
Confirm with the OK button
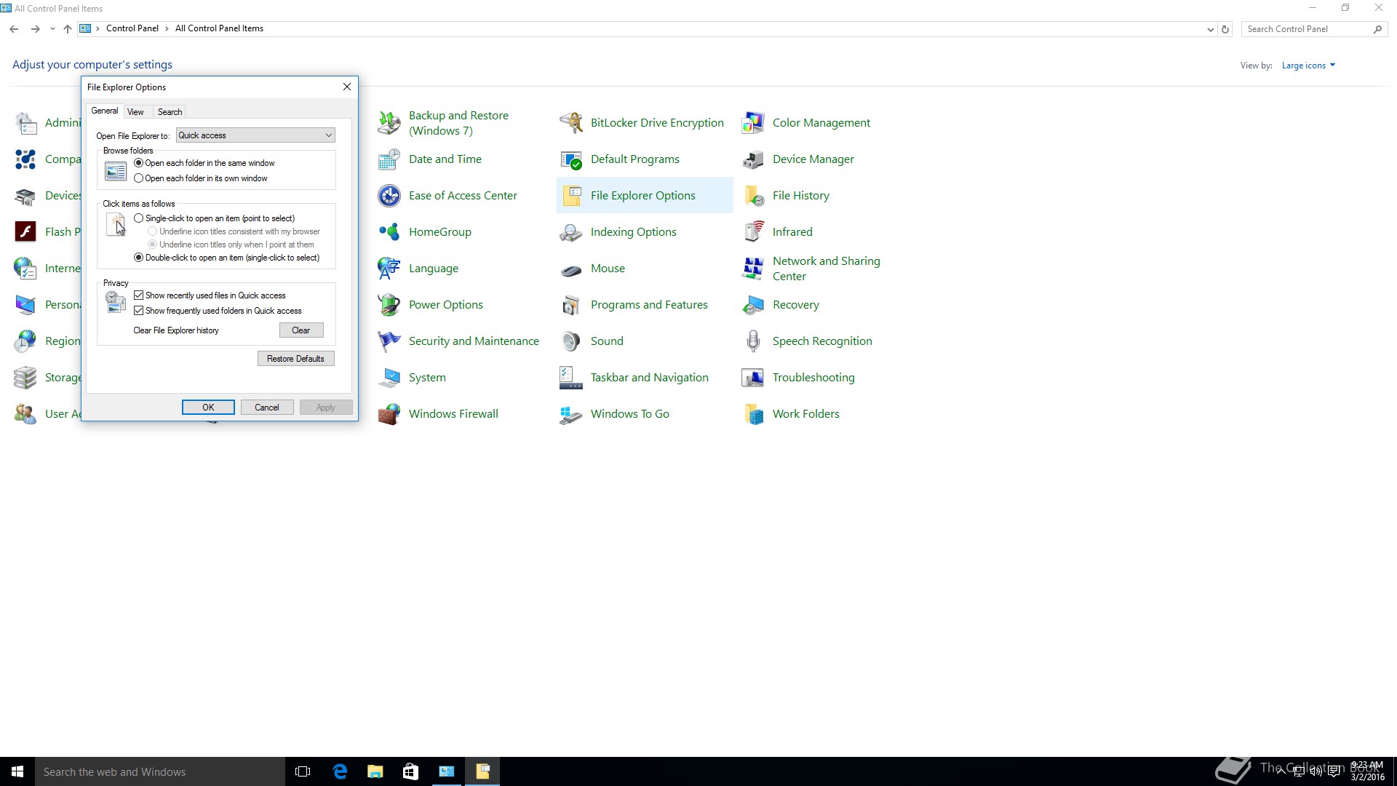point(208,408)
